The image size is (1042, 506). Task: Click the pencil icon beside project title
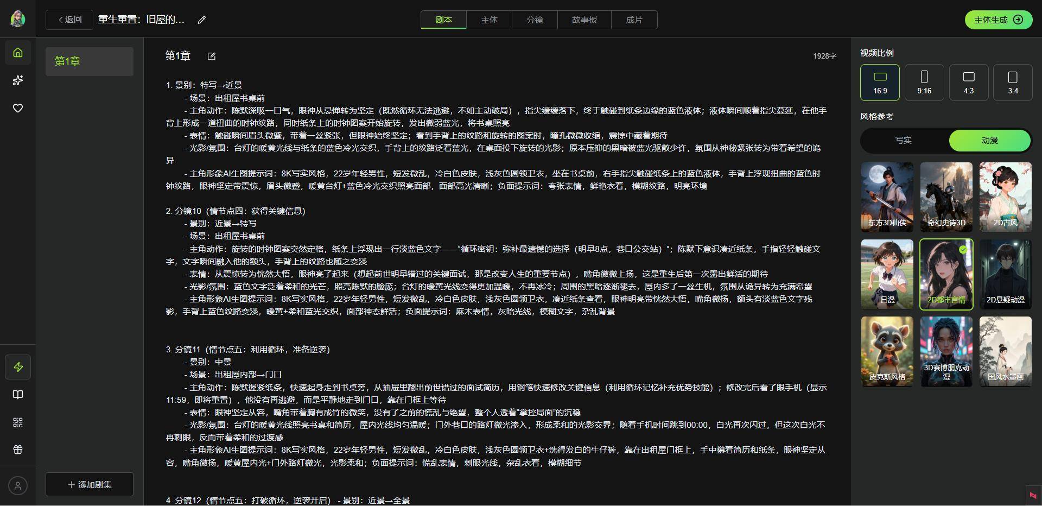coord(202,20)
